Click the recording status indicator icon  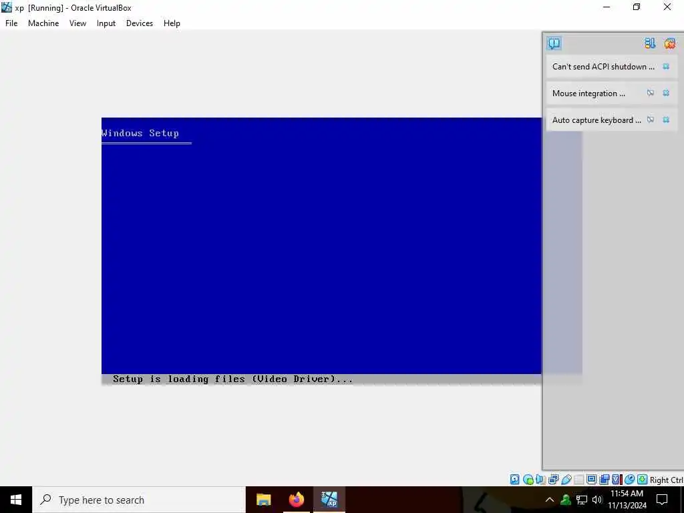(x=604, y=480)
